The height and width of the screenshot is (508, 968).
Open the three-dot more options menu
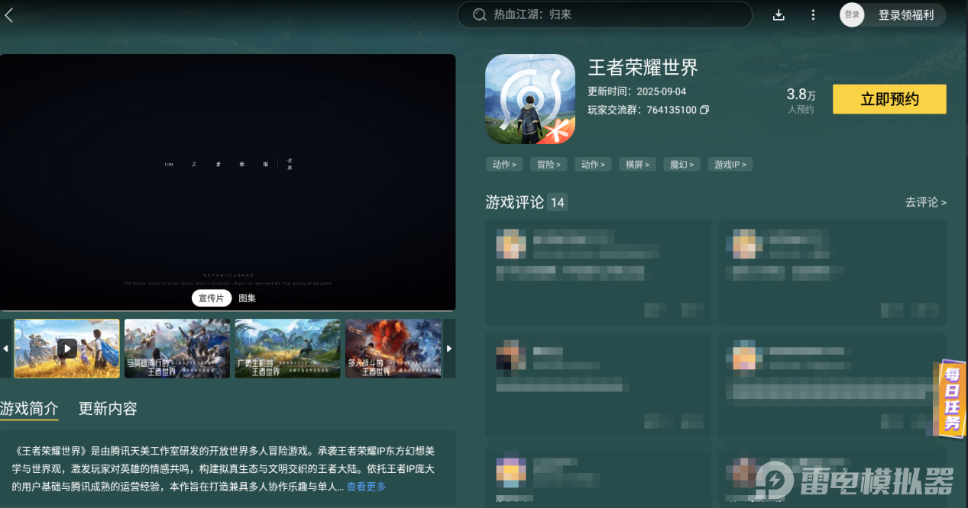(x=812, y=14)
